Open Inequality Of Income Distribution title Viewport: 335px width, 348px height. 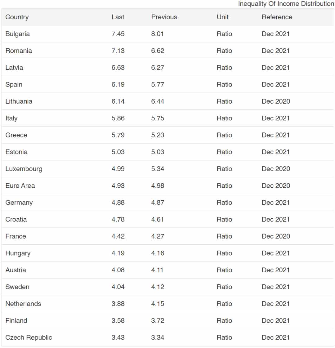click(x=286, y=4)
